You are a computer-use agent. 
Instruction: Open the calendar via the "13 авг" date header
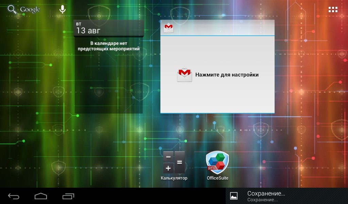[x=88, y=31]
